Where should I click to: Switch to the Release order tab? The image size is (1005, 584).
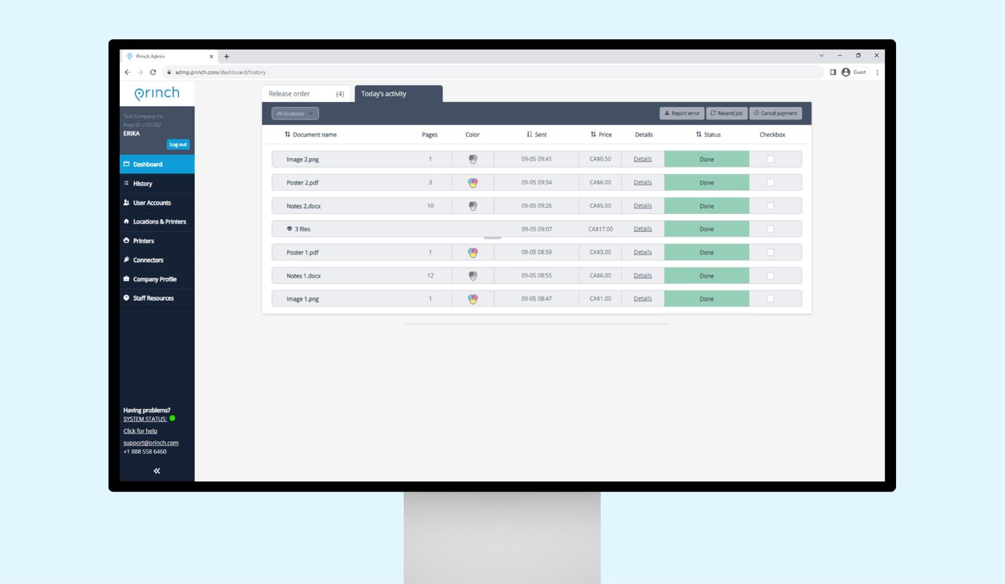(x=306, y=94)
